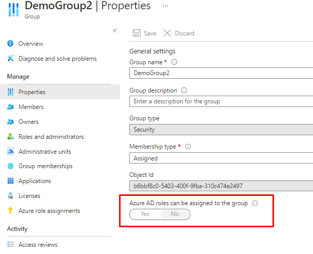Open the ellipsis more options menu

165,6
